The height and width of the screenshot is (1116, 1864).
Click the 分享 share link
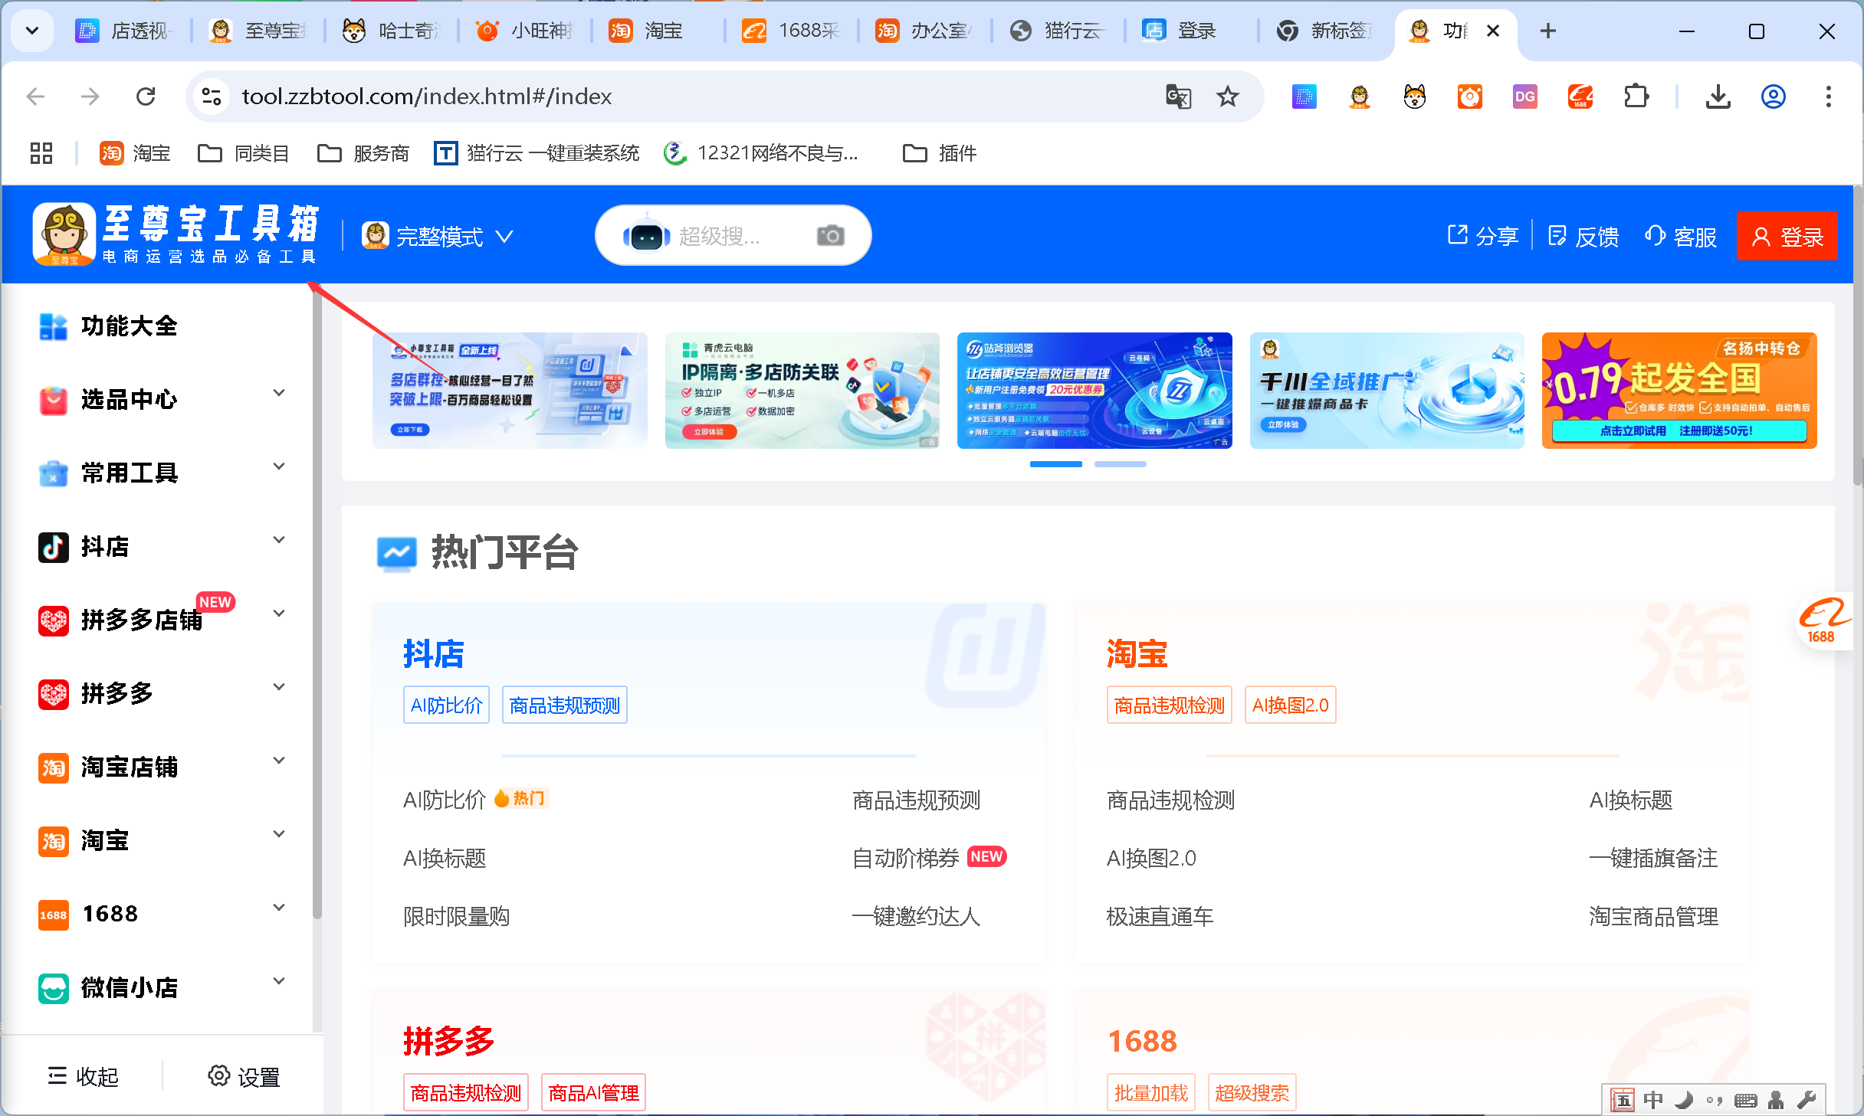[1482, 236]
